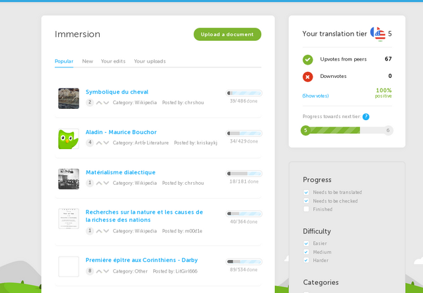Uncheck the Harder difficulty filter
The width and height of the screenshot is (423, 293).
306,261
